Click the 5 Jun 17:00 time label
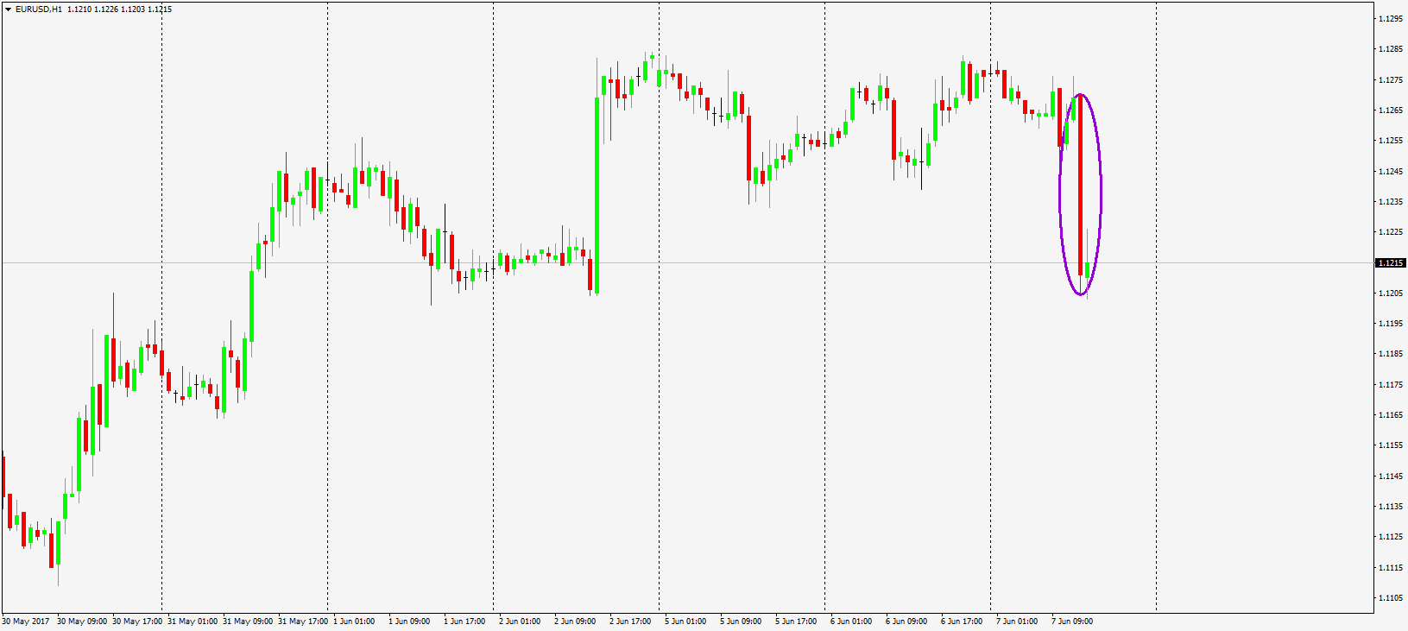The width and height of the screenshot is (1408, 631). (x=796, y=622)
